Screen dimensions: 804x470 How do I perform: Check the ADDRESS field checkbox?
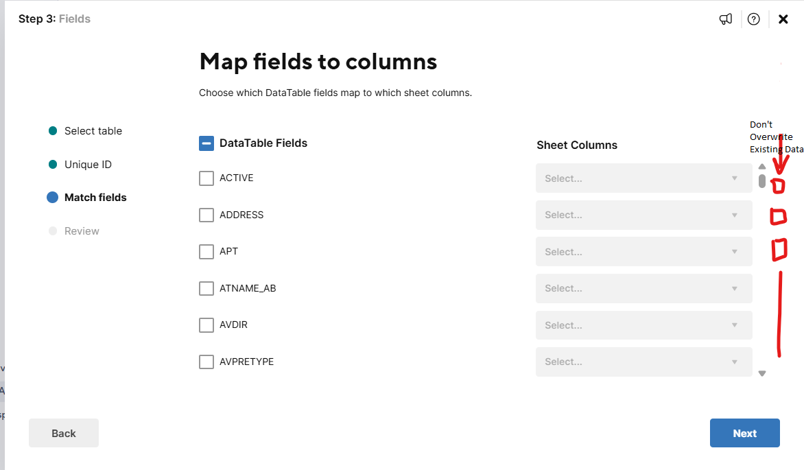coord(206,215)
